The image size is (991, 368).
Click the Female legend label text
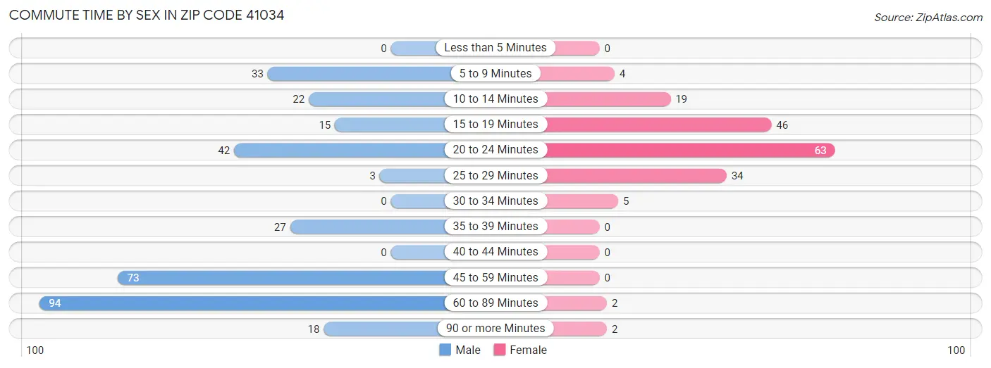point(529,350)
